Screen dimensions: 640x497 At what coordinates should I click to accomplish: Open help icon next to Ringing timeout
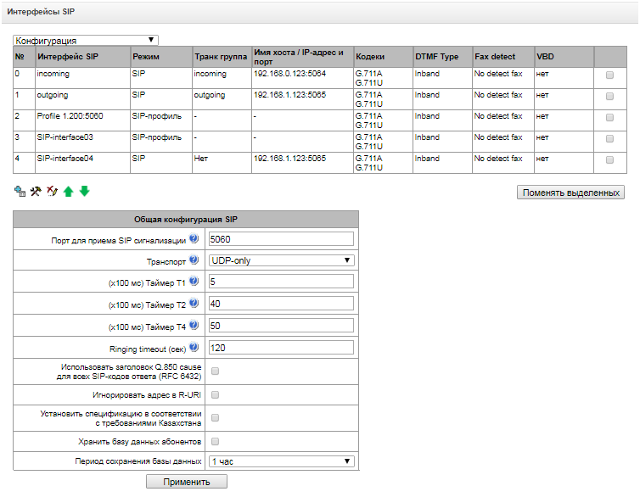(x=194, y=347)
